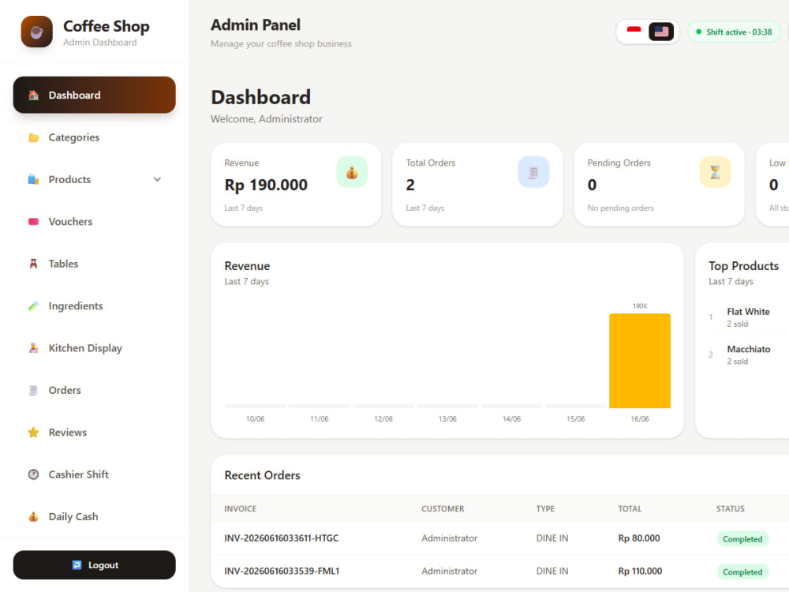
Task: Open invoice INV-20260616033611-HTGC
Action: tap(282, 538)
